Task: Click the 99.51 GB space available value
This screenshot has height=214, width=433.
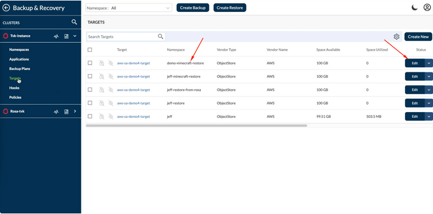Action: pyautogui.click(x=323, y=117)
